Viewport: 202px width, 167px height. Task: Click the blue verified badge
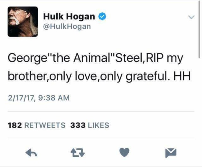pyautogui.click(x=102, y=16)
